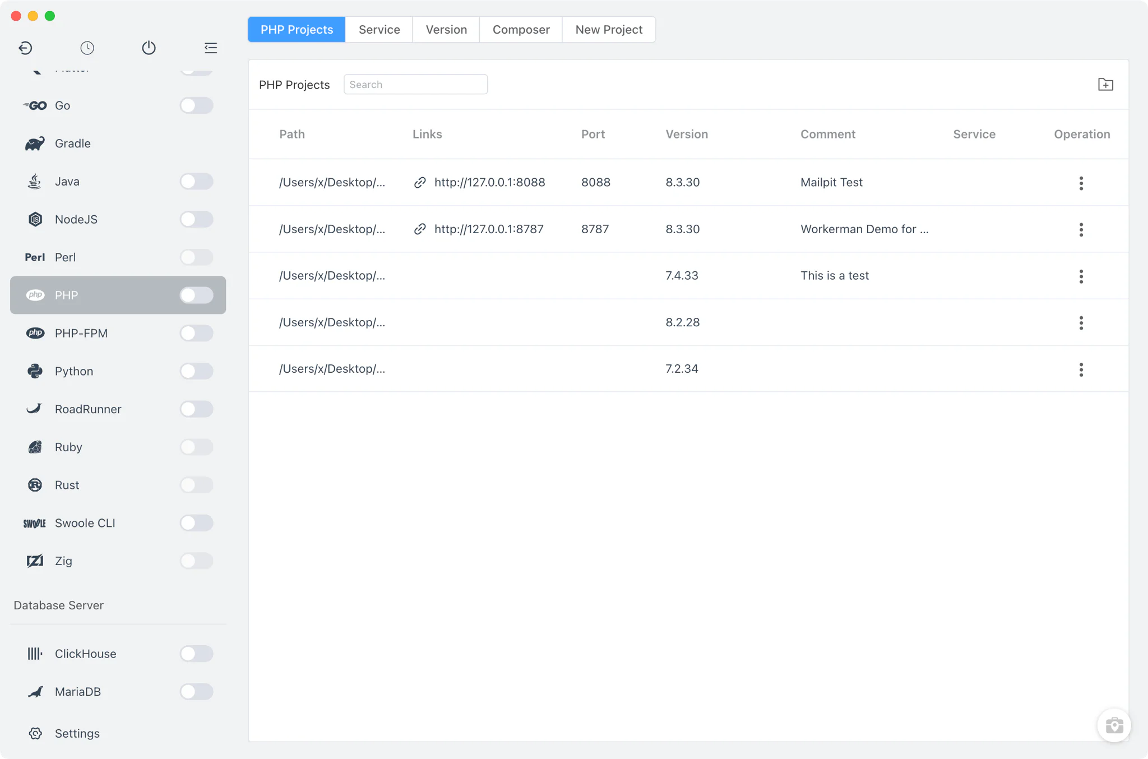Toggle the PHP-FPM service switch
This screenshot has width=1148, height=759.
196,333
